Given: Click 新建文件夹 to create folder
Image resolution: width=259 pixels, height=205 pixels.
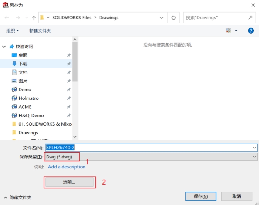Looking at the screenshot, I should pyautogui.click(x=40, y=31).
